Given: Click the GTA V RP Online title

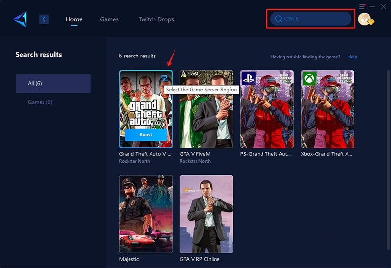Looking at the screenshot, I should (199, 259).
